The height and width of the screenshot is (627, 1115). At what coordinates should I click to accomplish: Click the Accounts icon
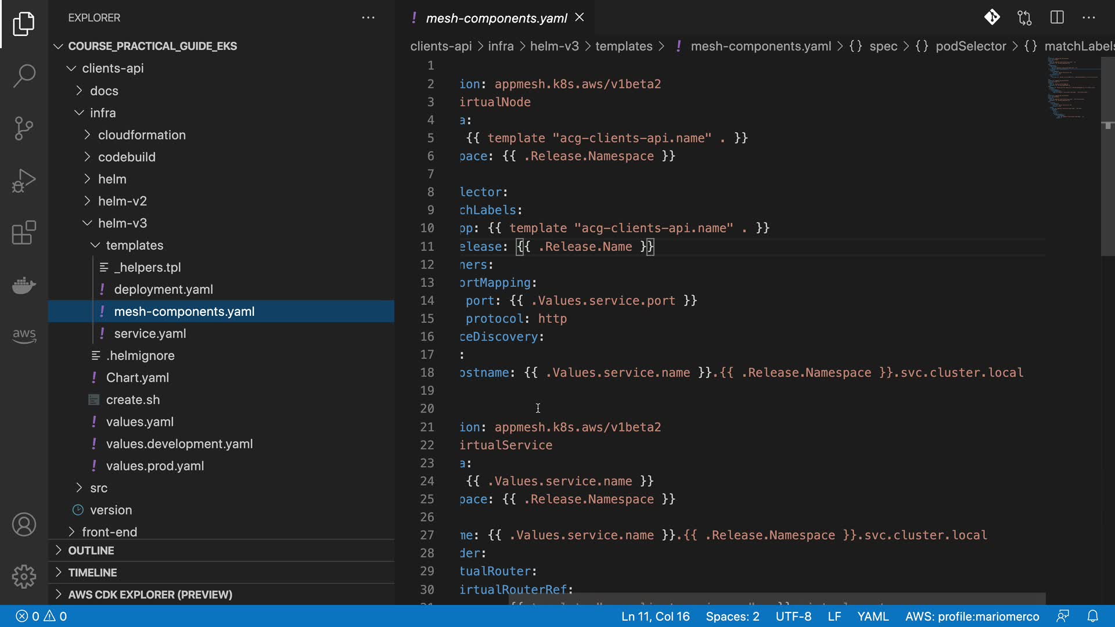(24, 525)
